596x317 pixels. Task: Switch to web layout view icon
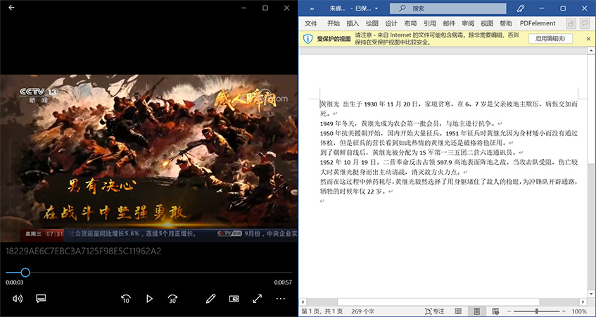click(x=495, y=311)
